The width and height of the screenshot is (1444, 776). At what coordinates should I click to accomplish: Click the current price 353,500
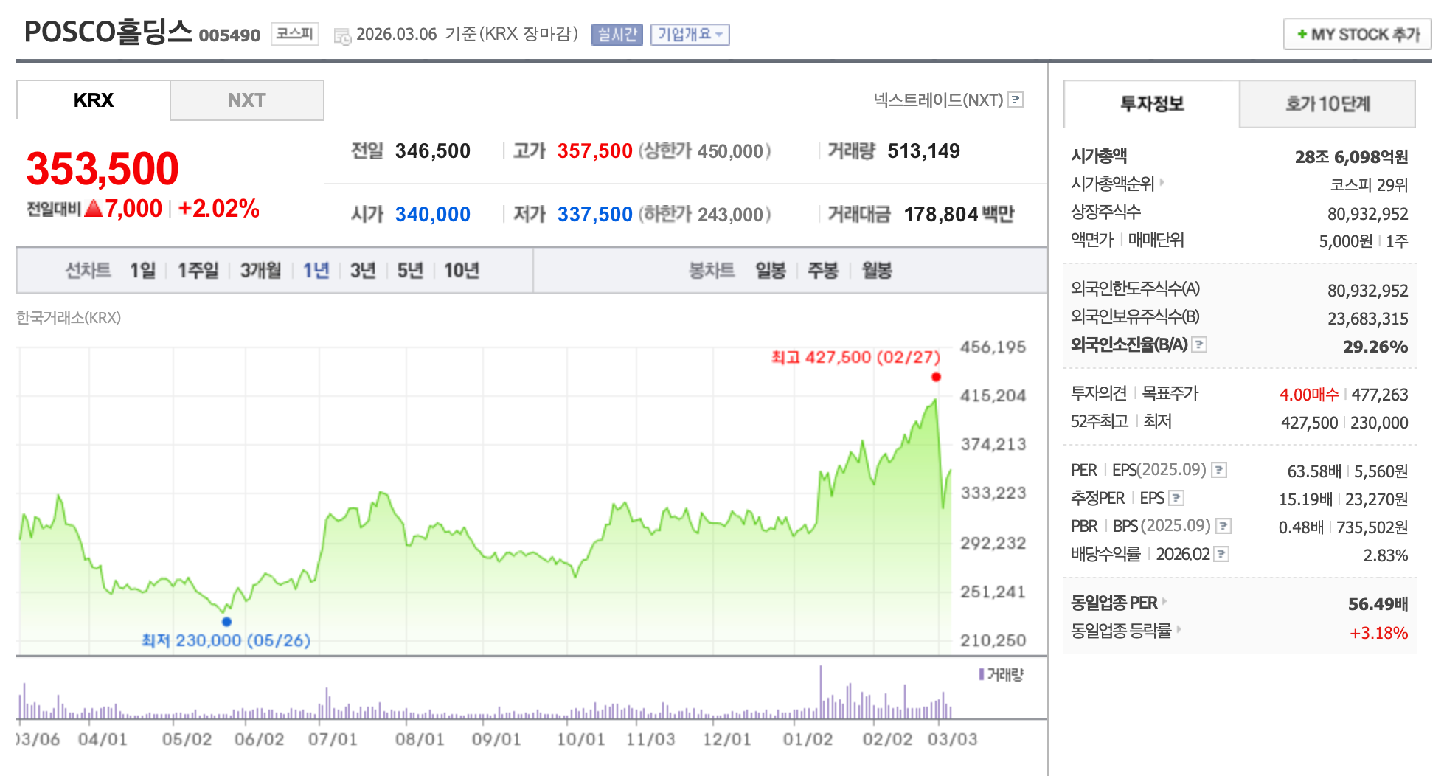(103, 168)
